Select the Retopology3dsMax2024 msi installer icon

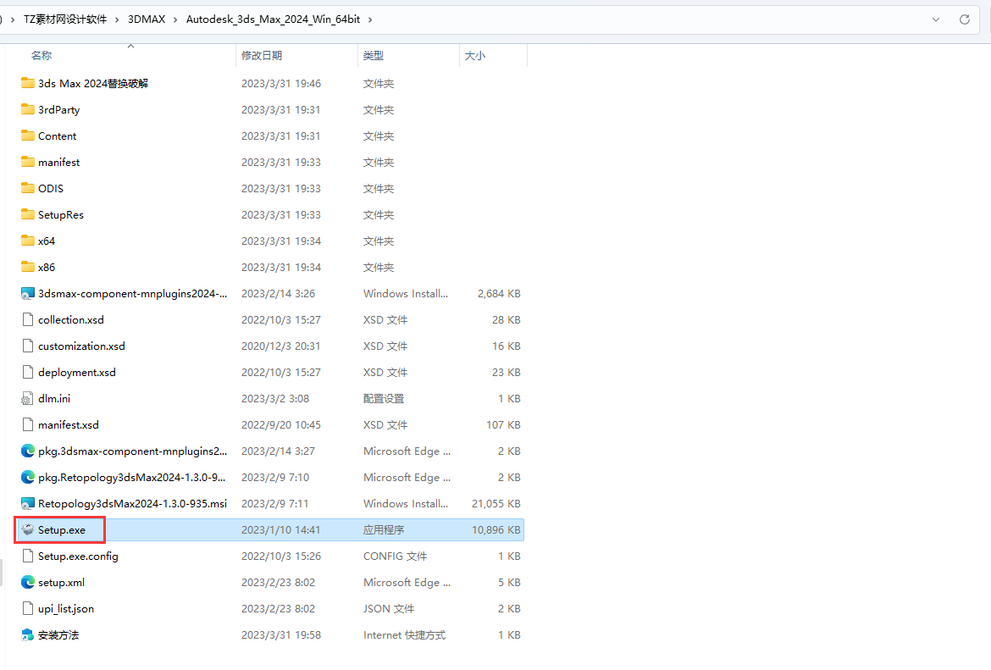click(x=28, y=504)
